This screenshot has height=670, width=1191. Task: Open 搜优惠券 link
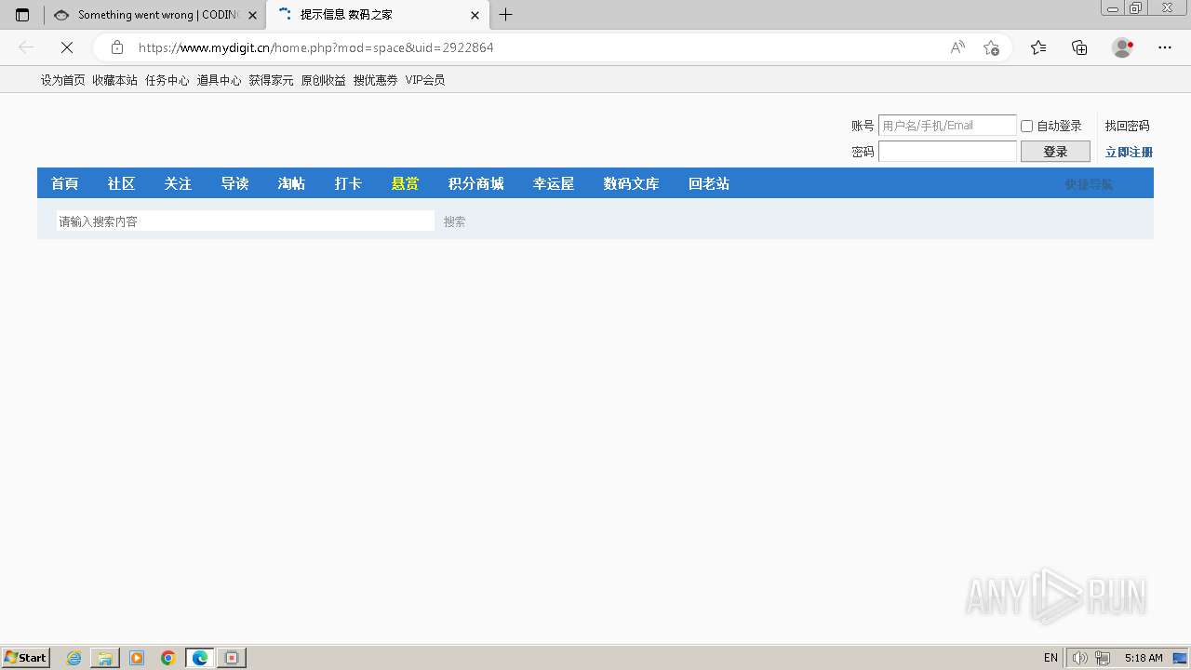point(375,81)
